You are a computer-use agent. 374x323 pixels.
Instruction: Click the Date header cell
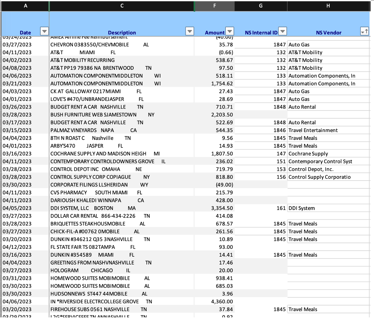[25, 24]
